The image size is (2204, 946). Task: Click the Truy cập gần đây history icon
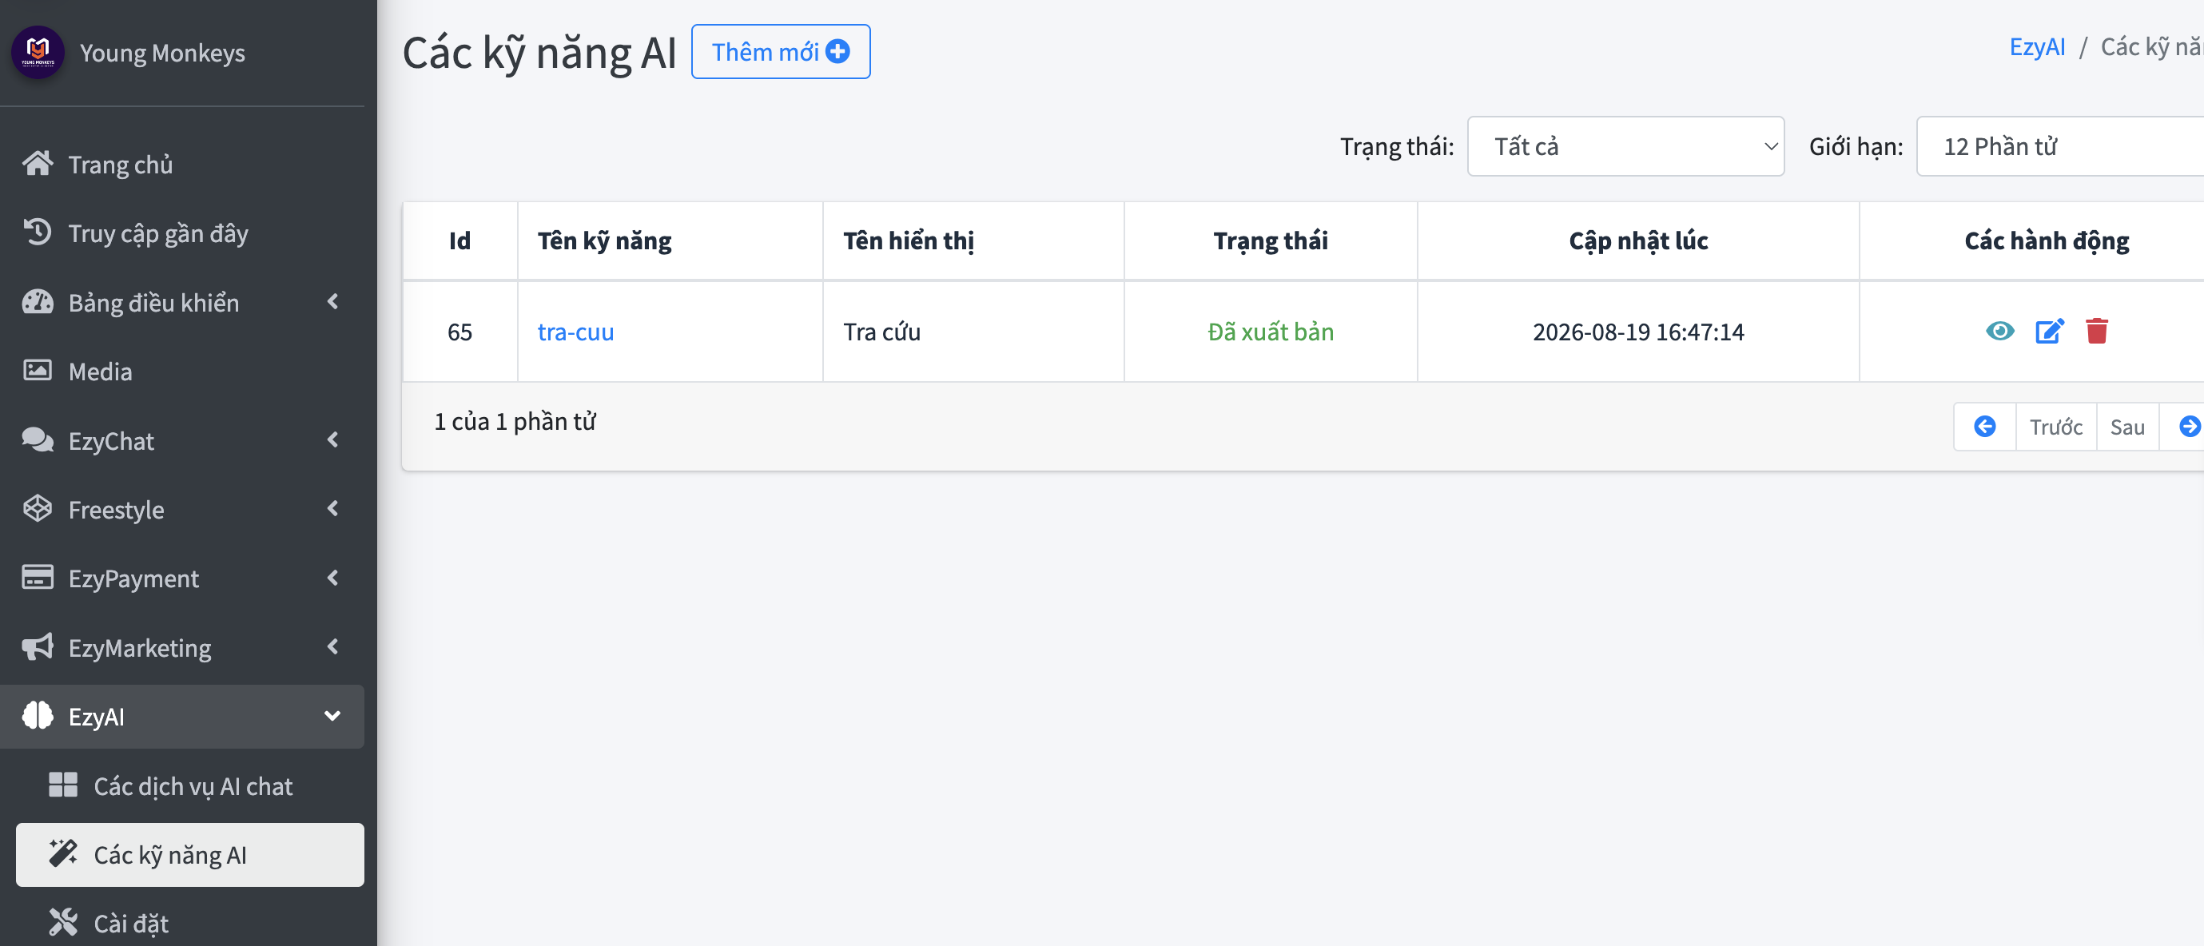38,233
